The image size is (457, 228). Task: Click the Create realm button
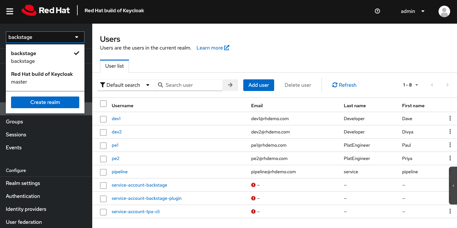[x=45, y=102]
